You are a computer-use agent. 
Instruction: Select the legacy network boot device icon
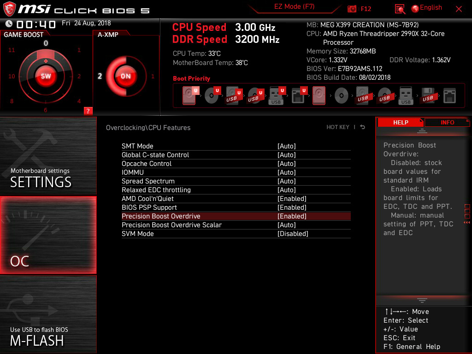[x=449, y=95]
